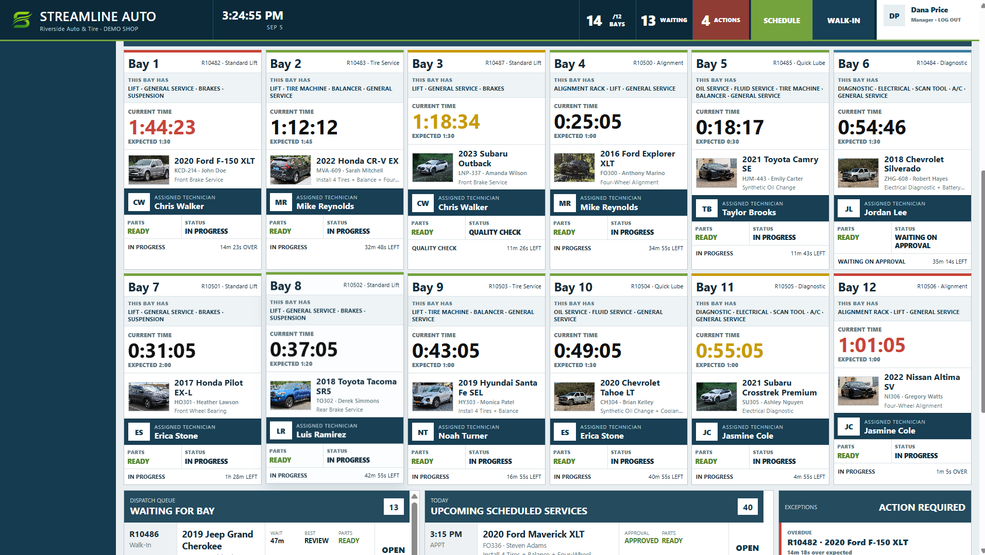Viewport: 985px width, 555px height.
Task: Click work order R10484 Diagnostic label
Action: pos(942,63)
